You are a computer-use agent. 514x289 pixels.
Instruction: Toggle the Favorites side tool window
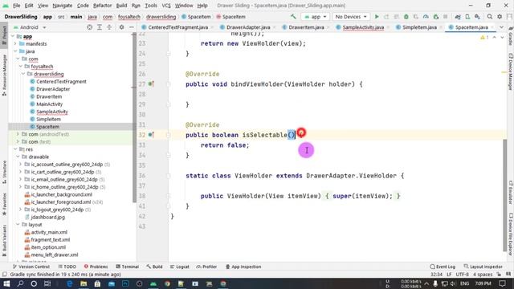pos(4,204)
